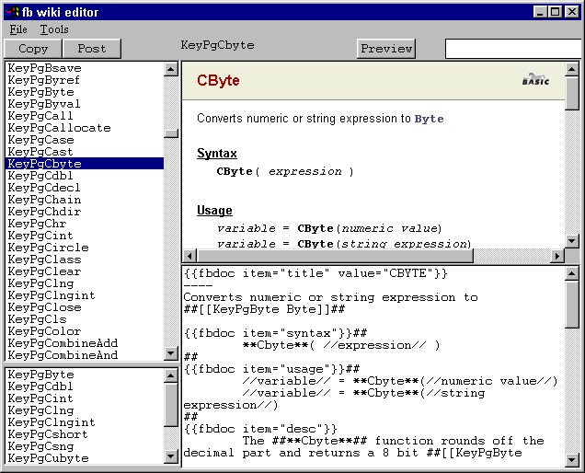Select KeyPgCall in page list

(85, 116)
